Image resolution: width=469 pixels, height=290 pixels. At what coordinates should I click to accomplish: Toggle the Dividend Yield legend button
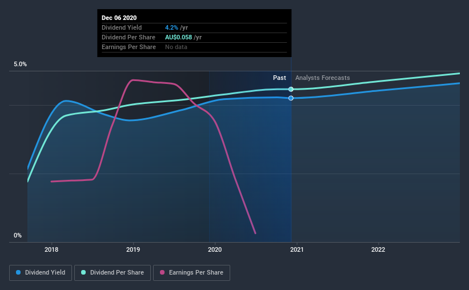41,273
